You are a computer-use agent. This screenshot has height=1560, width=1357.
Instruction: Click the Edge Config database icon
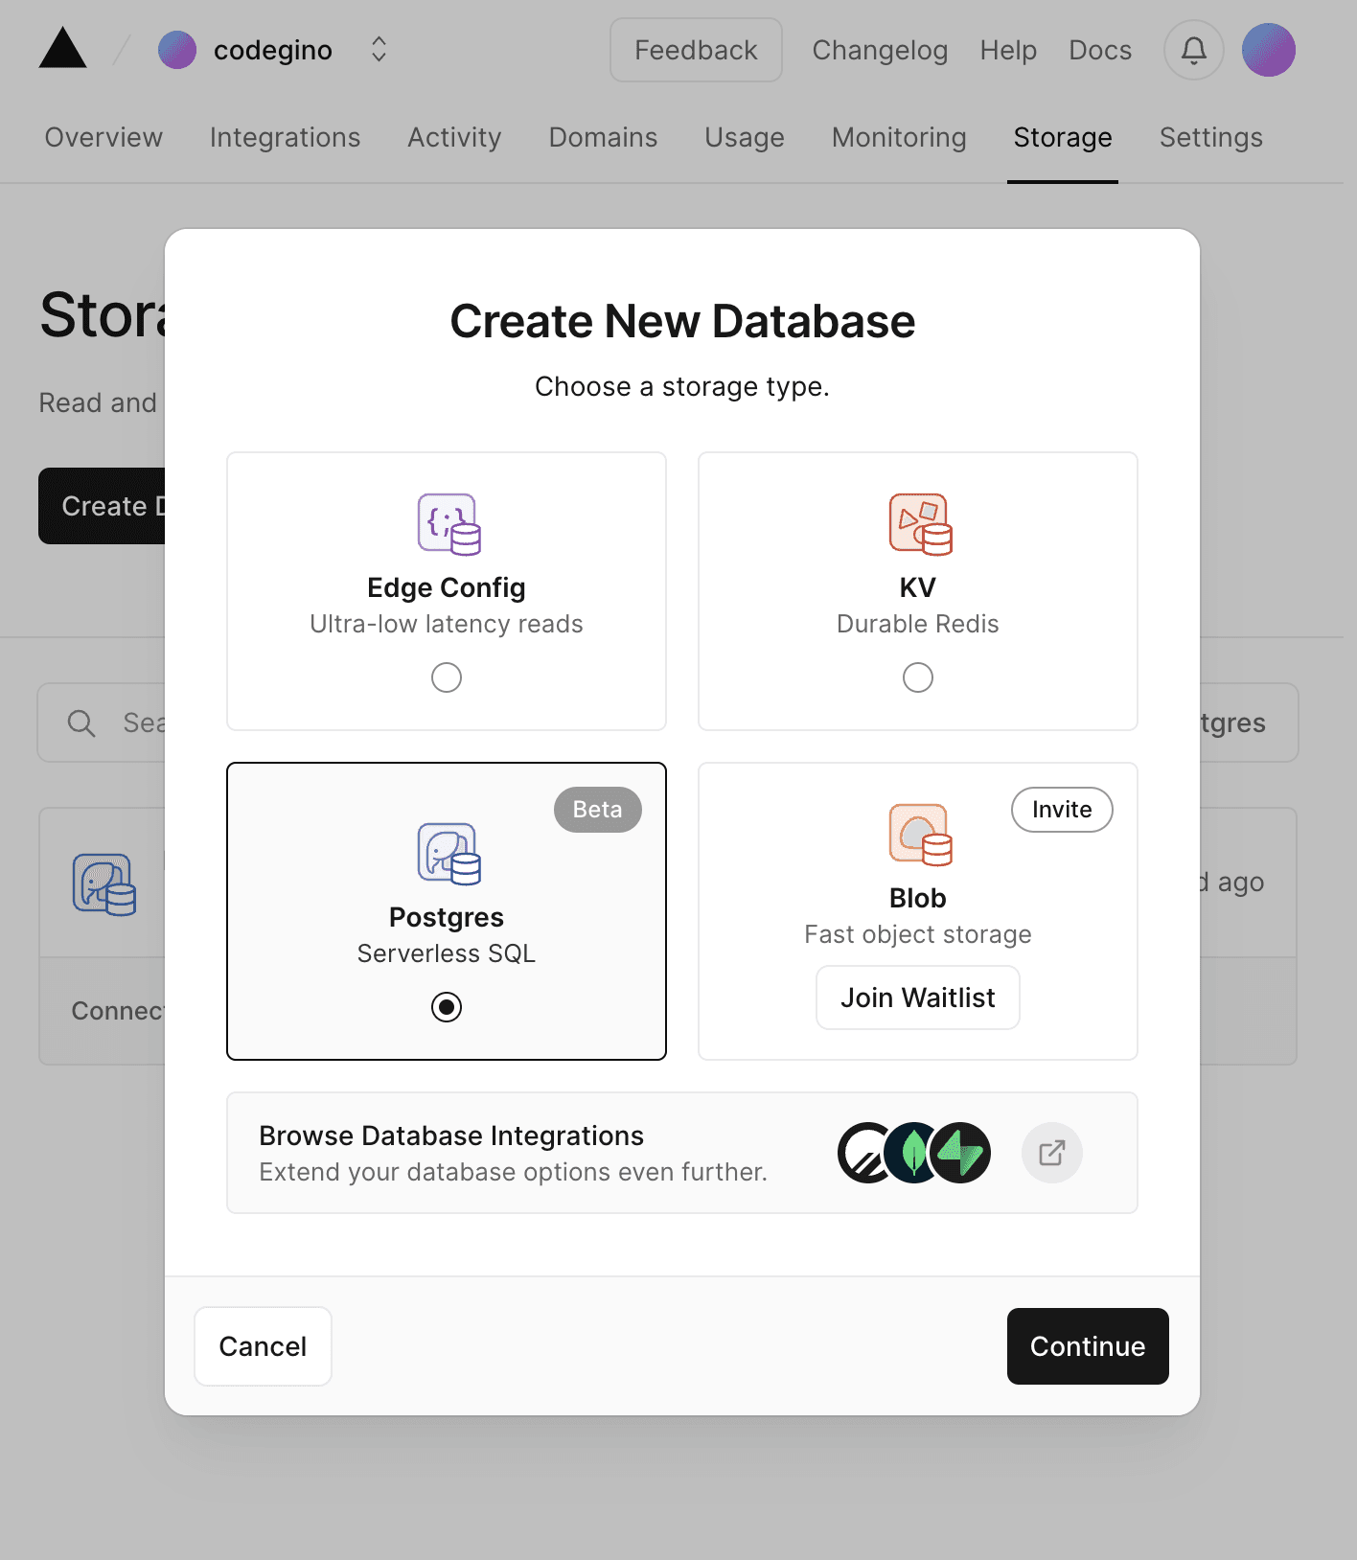[x=448, y=524]
